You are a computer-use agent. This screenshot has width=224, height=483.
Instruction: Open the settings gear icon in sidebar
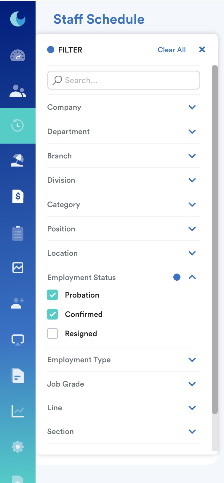tap(18, 447)
